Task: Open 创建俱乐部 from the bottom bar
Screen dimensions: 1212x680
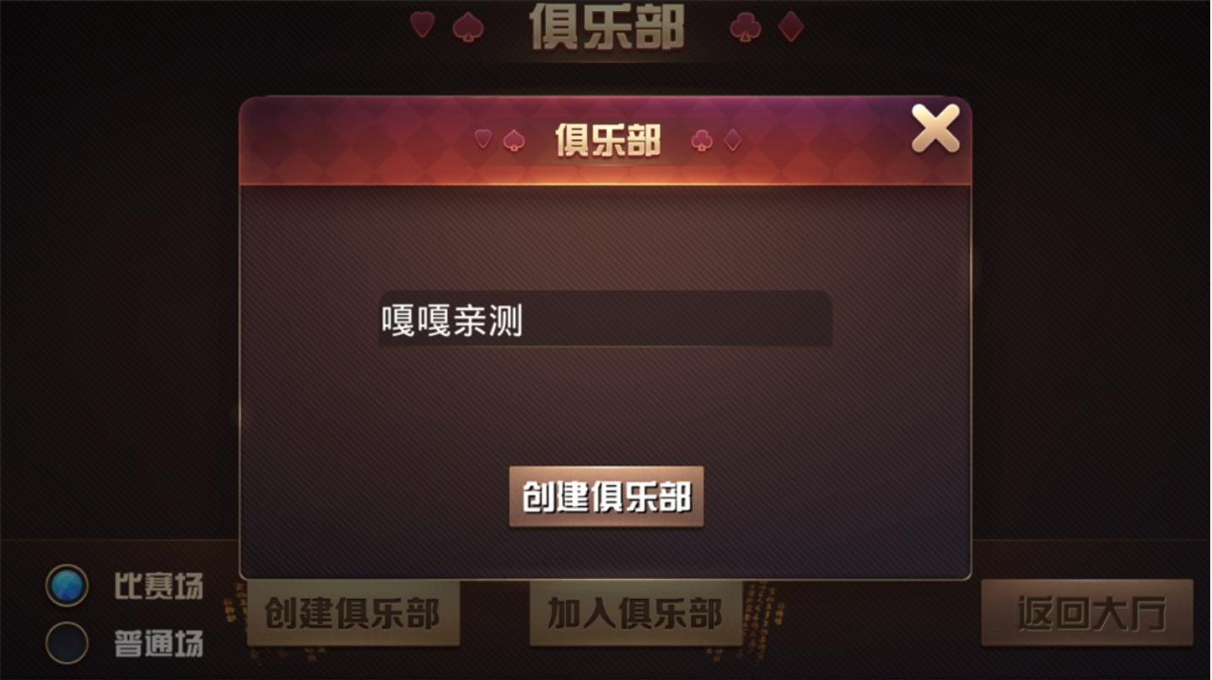Action: pos(353,613)
